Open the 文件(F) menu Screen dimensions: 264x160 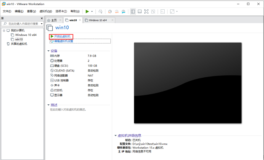[7, 11]
